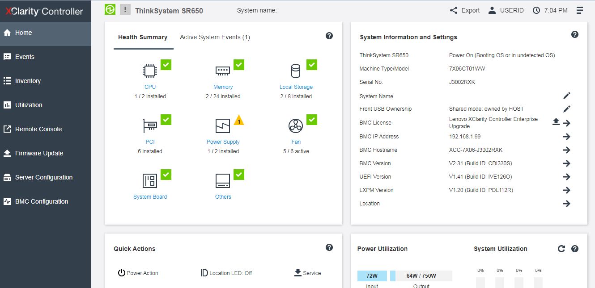This screenshot has height=288, width=595.
Task: Open the Export sharing option
Action: 464,10
